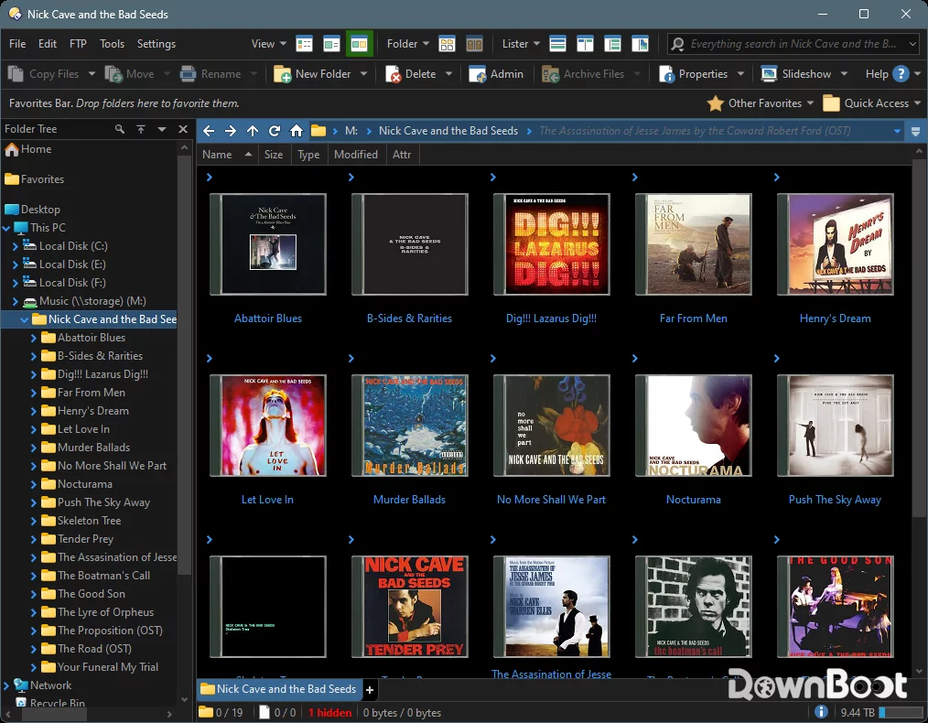This screenshot has width=928, height=723.
Task: Select single-pane Lister layout icon
Action: pos(557,44)
